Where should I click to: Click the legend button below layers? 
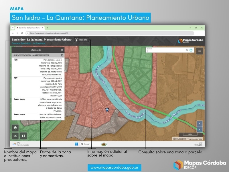coord(15,136)
